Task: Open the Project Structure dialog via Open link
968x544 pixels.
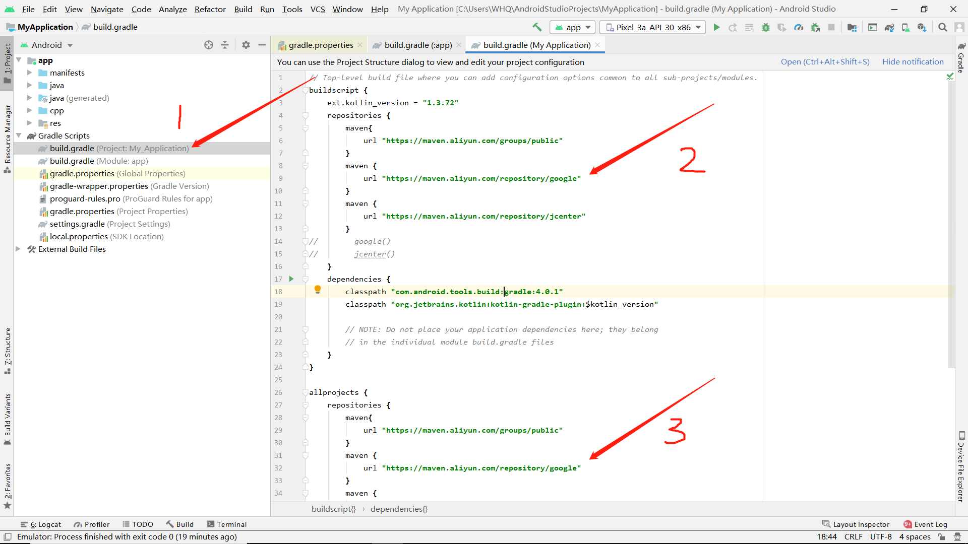Action: click(x=825, y=61)
